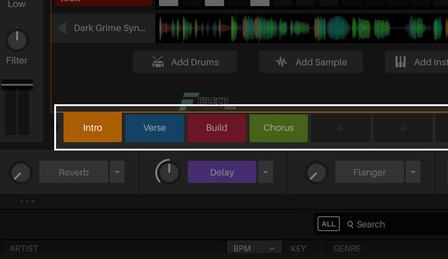Click Add Sample button
Image resolution: width=448 pixels, height=259 pixels.
[311, 62]
